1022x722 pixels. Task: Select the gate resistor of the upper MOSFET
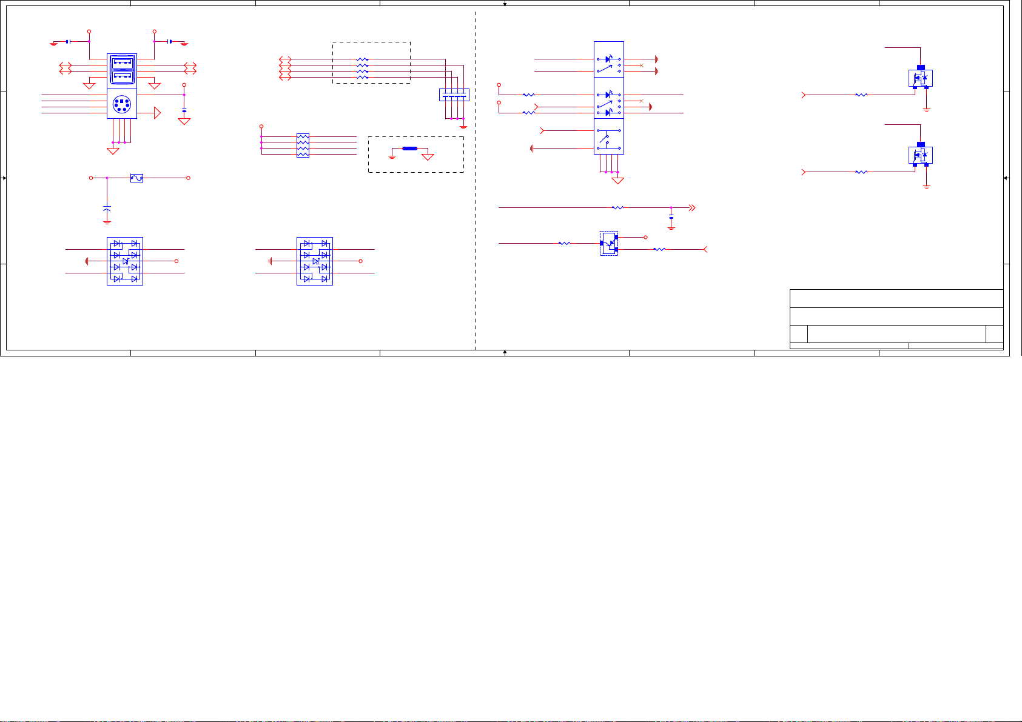click(x=861, y=95)
